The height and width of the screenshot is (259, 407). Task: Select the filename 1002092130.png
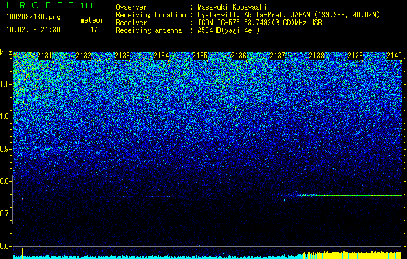[x=34, y=17]
